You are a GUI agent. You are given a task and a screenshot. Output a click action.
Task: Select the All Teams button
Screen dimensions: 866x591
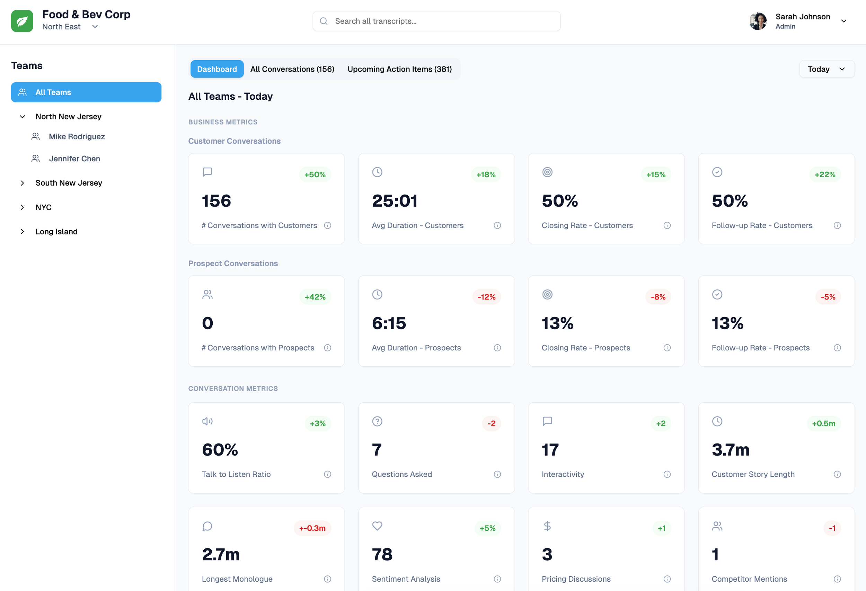[x=86, y=92]
